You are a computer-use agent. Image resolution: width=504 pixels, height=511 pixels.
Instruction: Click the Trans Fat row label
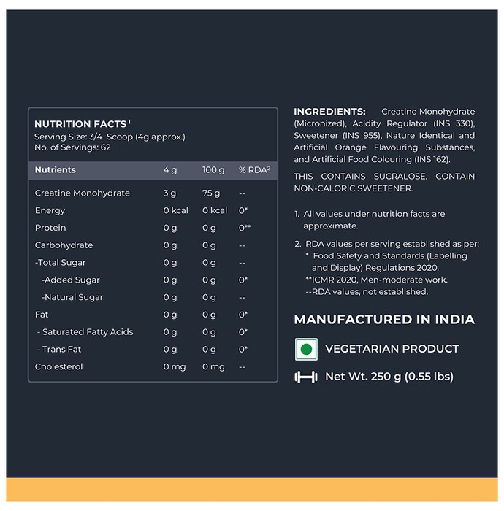59,350
